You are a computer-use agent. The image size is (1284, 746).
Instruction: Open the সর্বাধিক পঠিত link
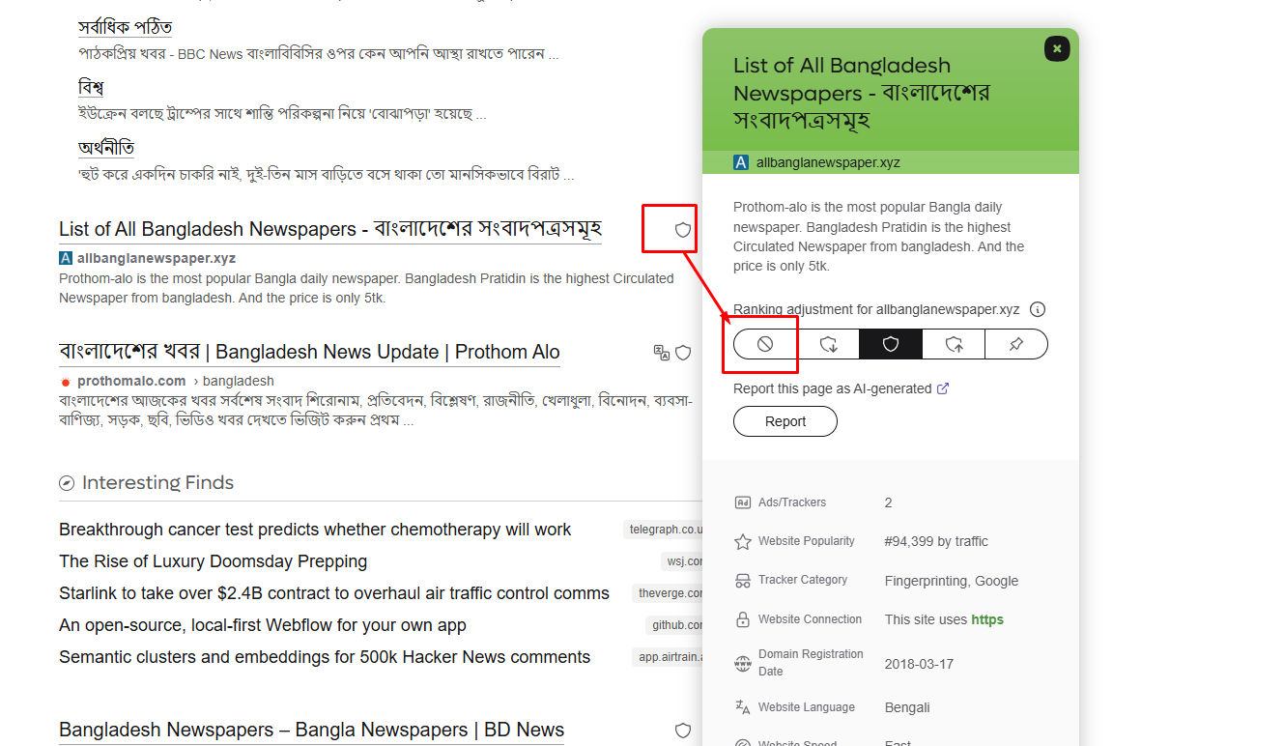click(125, 26)
